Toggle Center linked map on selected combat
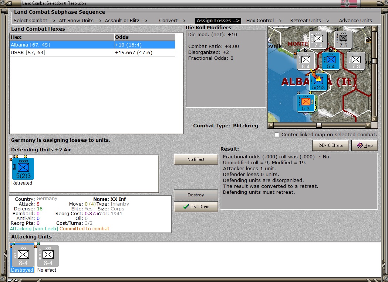388x282 pixels. tap(277, 135)
